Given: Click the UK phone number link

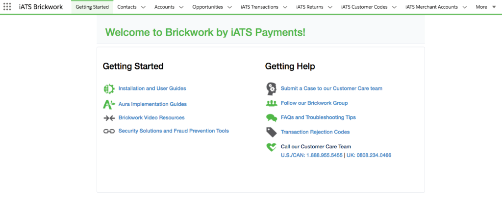Looking at the screenshot, I should (x=369, y=156).
